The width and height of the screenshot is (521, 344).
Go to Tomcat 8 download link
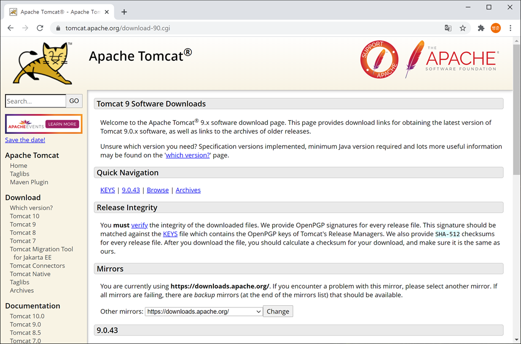pos(23,233)
